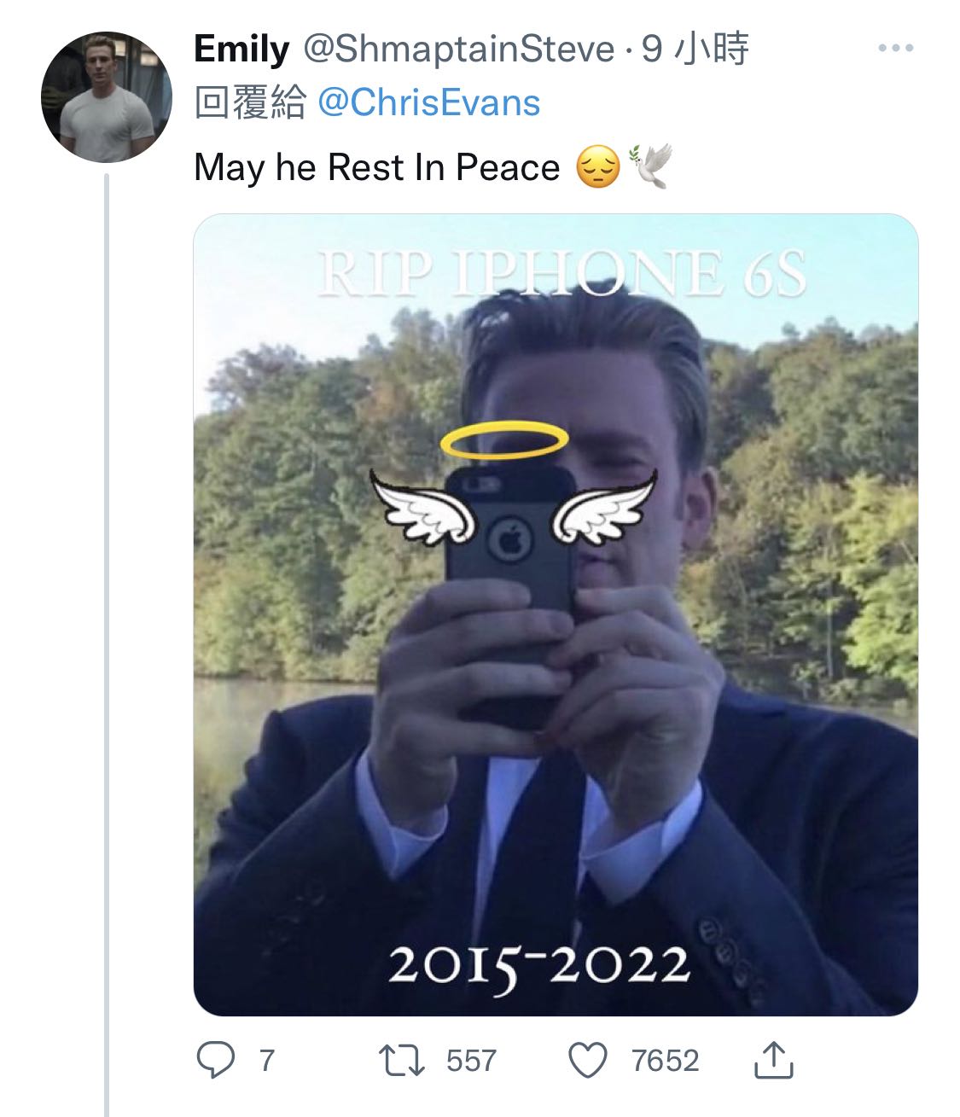Open the three-dot more options menu
This screenshot has height=1117, width=960.
tap(895, 49)
